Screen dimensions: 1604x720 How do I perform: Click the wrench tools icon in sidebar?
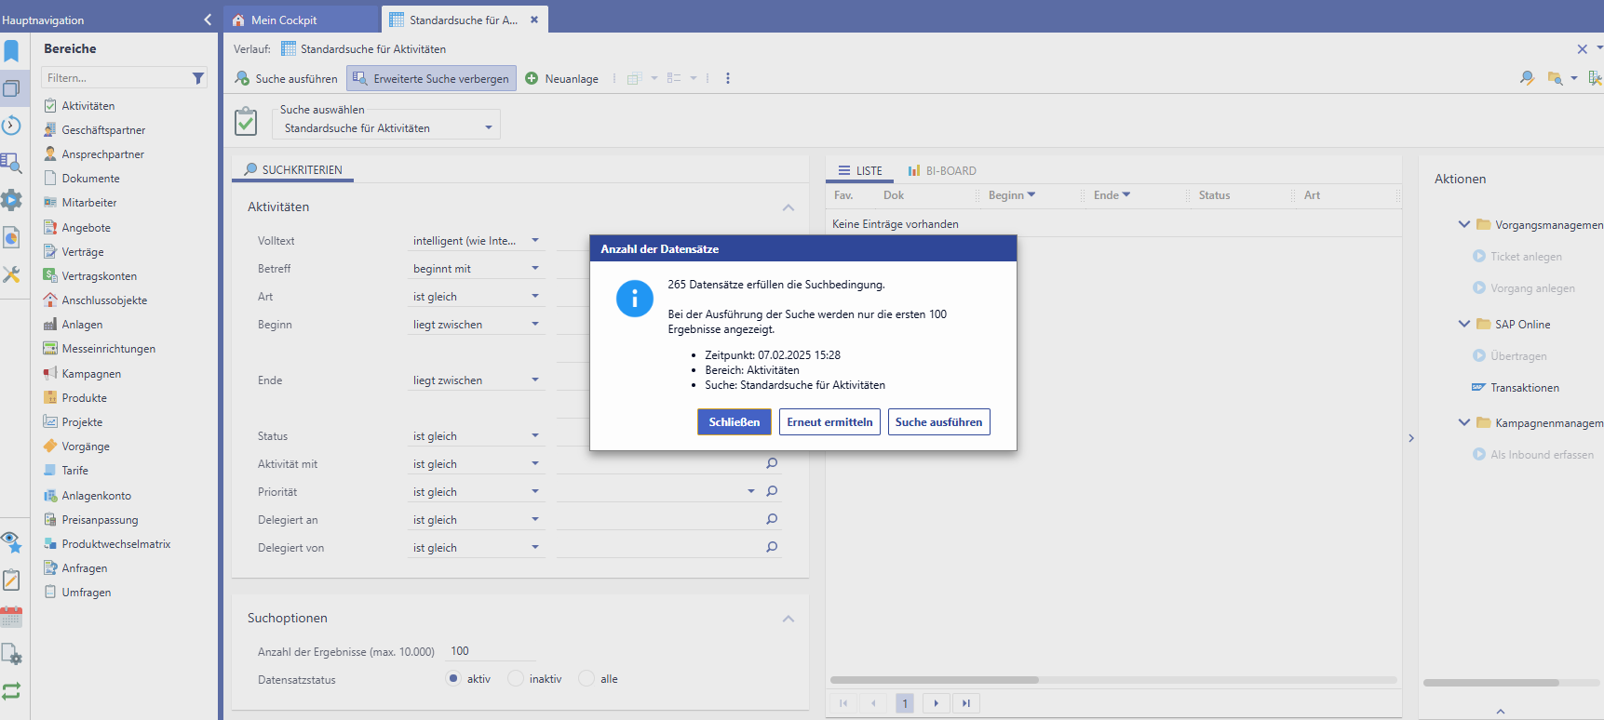[11, 274]
